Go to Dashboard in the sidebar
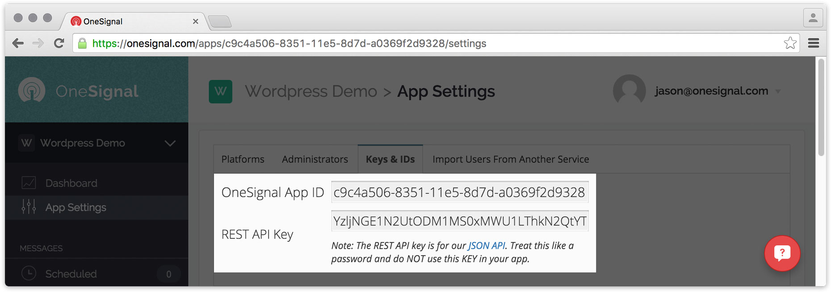This screenshot has width=831, height=292. pos(71,183)
